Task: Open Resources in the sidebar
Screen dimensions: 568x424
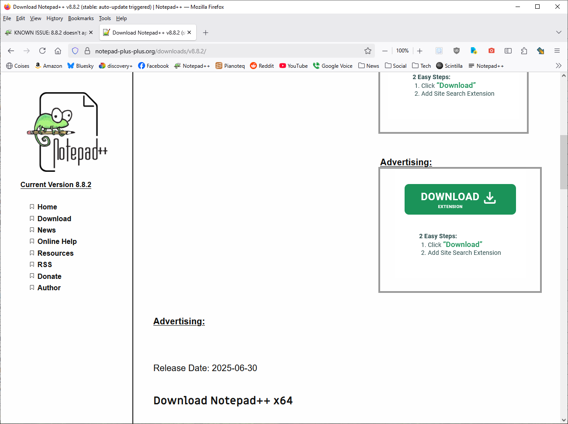Action: pyautogui.click(x=55, y=253)
